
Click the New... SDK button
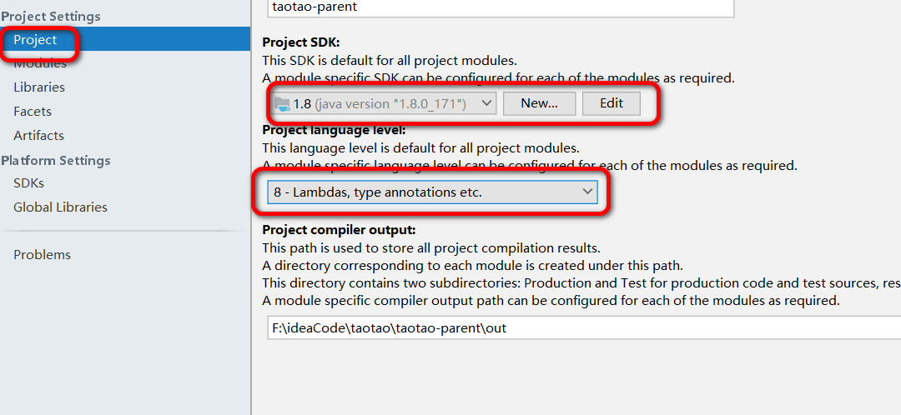(539, 103)
